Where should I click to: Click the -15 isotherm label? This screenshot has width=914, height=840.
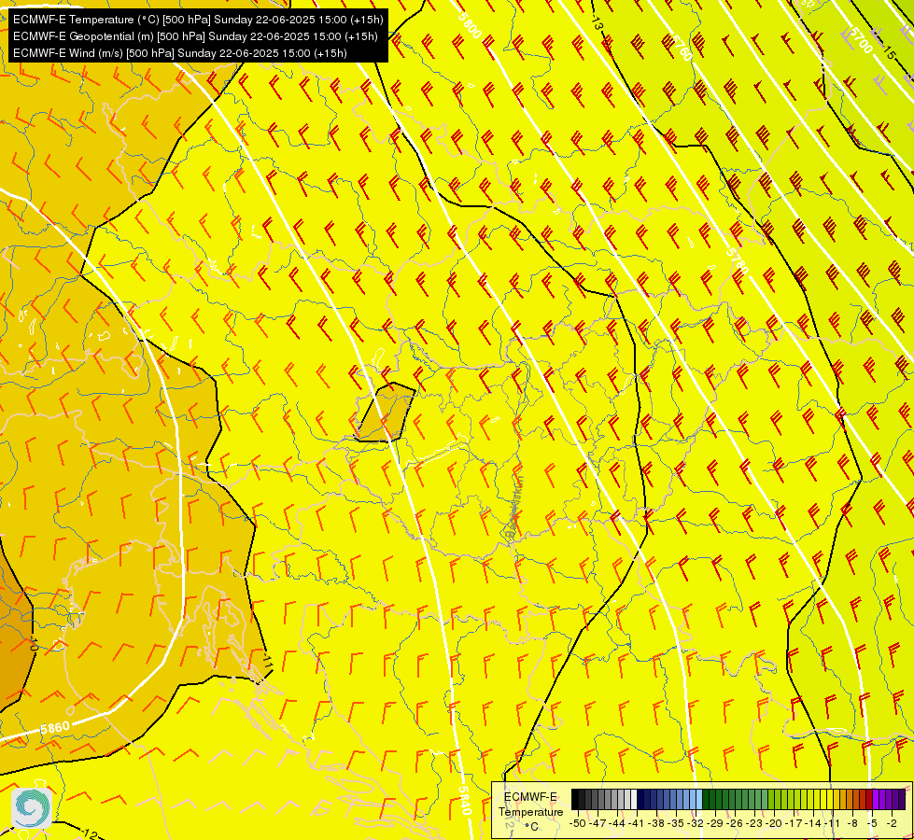click(889, 52)
